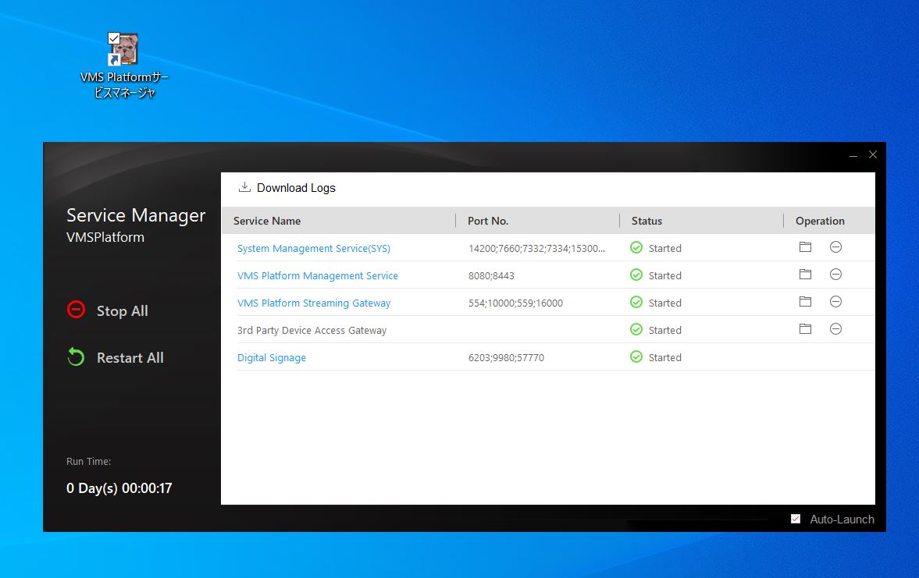
Task: Open folder for System Management Service(SYS)
Action: 805,247
